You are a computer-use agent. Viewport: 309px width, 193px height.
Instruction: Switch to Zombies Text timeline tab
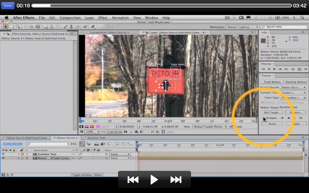pos(96,138)
